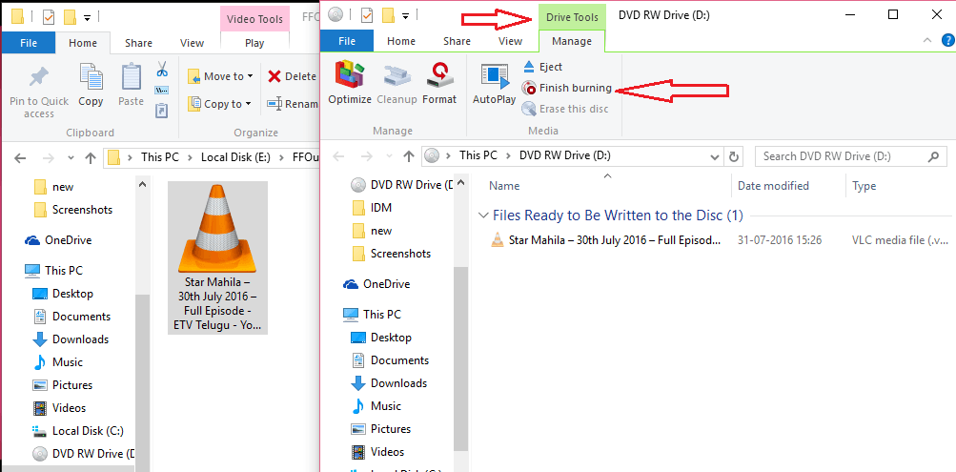Click This PC in DVD window address bar

point(478,155)
